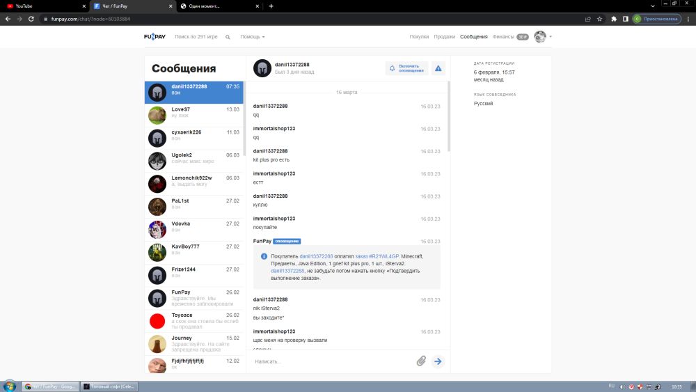This screenshot has width=696, height=392.
Task: Open danil13372288 avatar in chat header
Action: coord(262,68)
